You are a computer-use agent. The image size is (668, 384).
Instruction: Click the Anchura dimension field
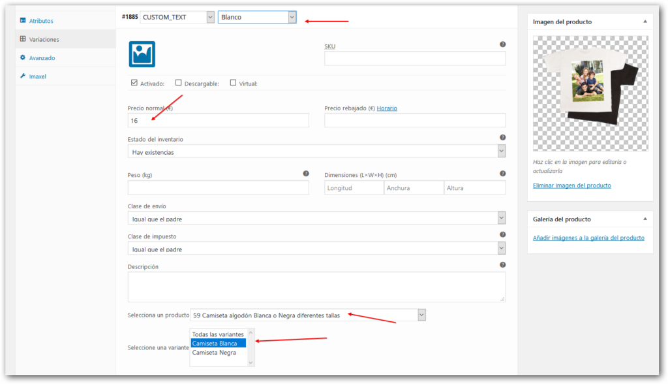tap(414, 187)
